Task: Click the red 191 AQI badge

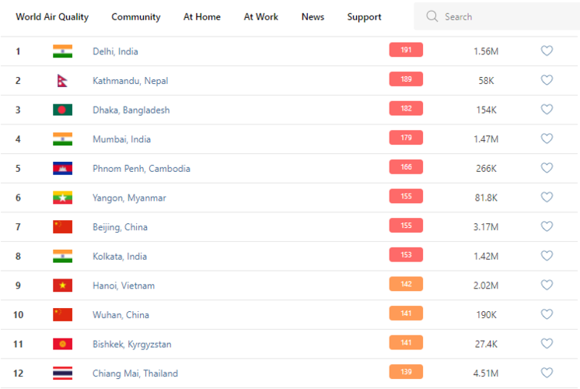Action: pyautogui.click(x=406, y=50)
